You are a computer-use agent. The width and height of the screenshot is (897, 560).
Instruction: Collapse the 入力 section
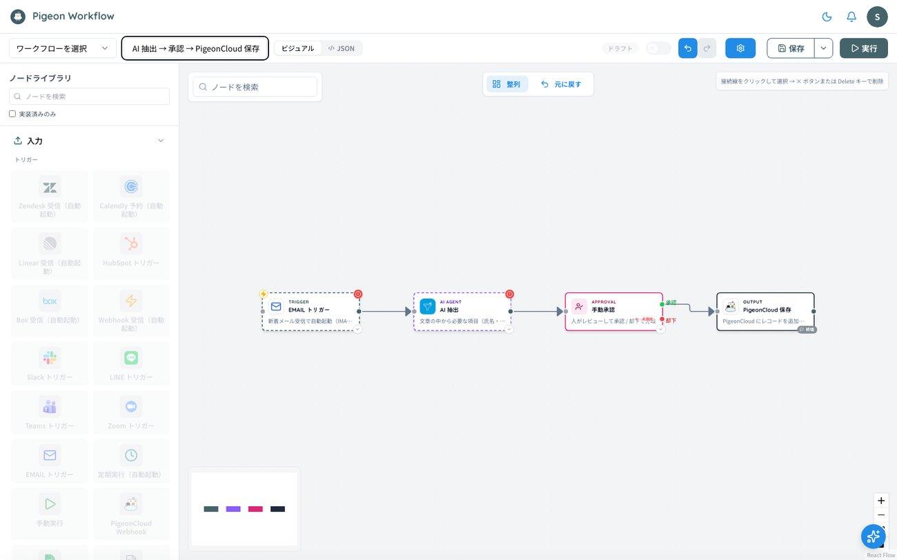click(161, 141)
